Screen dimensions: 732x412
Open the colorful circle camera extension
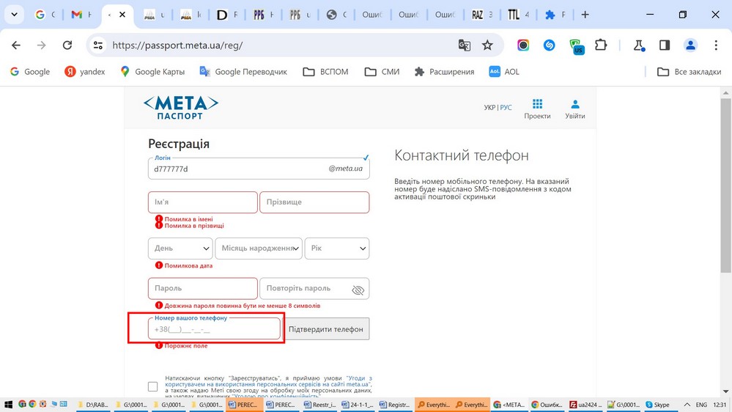523,45
